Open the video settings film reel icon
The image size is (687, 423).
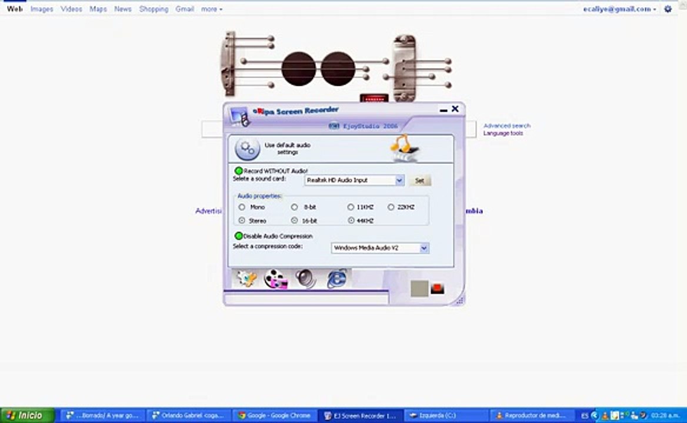coord(276,279)
